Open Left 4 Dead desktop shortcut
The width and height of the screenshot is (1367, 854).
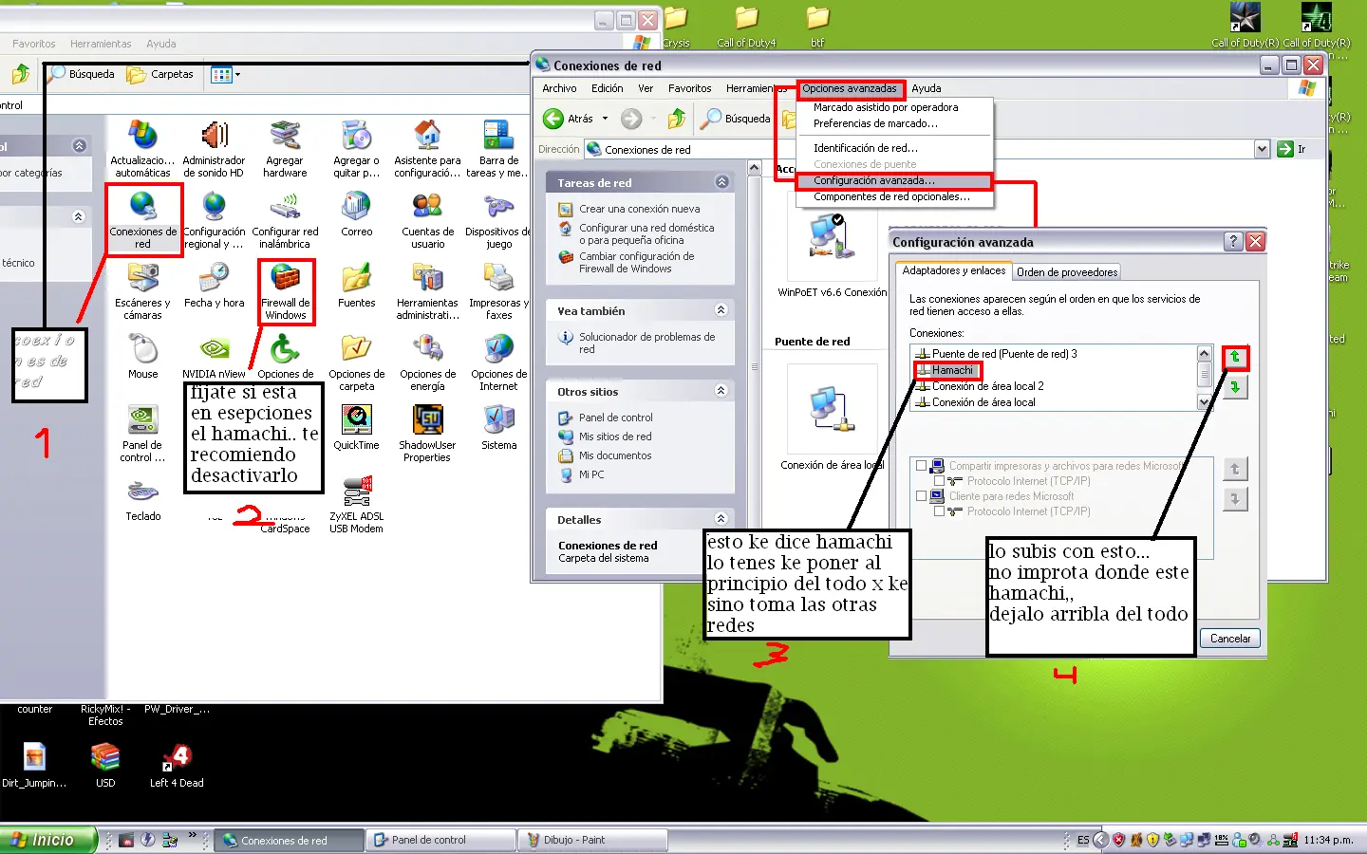coord(177,767)
